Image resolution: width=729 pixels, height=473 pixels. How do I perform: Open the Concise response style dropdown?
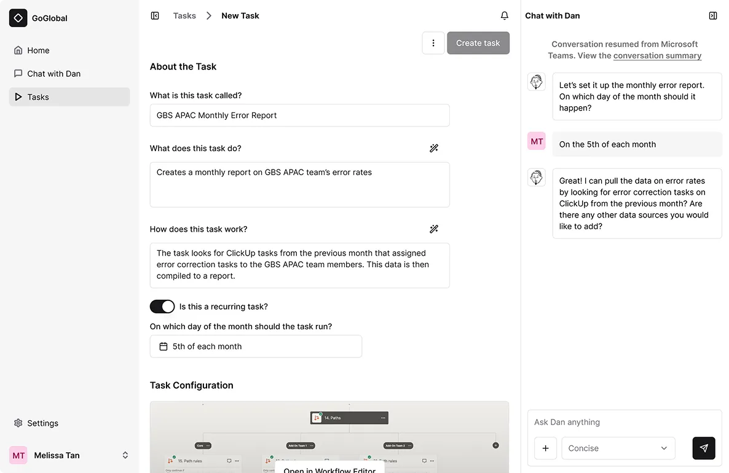(x=618, y=448)
